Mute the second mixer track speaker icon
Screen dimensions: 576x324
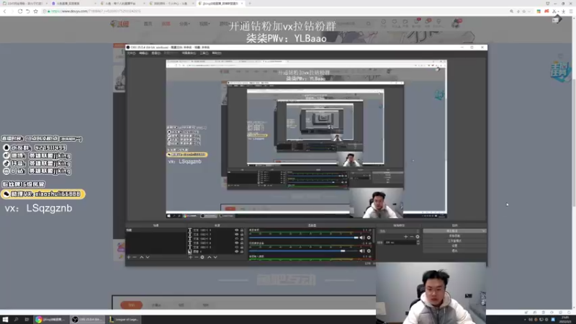pyautogui.click(x=362, y=251)
